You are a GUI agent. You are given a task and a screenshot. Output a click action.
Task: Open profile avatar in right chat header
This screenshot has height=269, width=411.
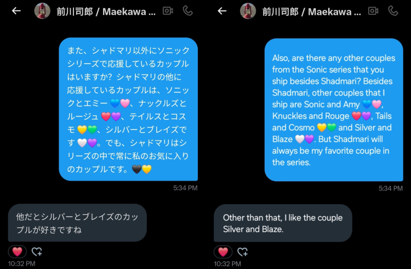[248, 11]
